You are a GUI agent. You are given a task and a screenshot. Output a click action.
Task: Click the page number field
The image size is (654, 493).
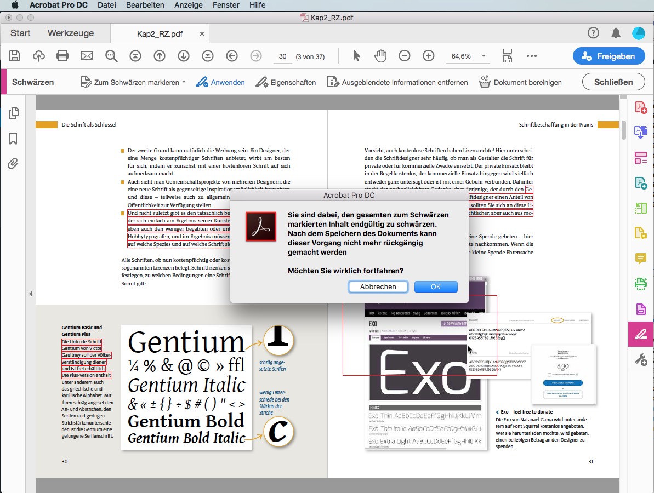pos(282,56)
